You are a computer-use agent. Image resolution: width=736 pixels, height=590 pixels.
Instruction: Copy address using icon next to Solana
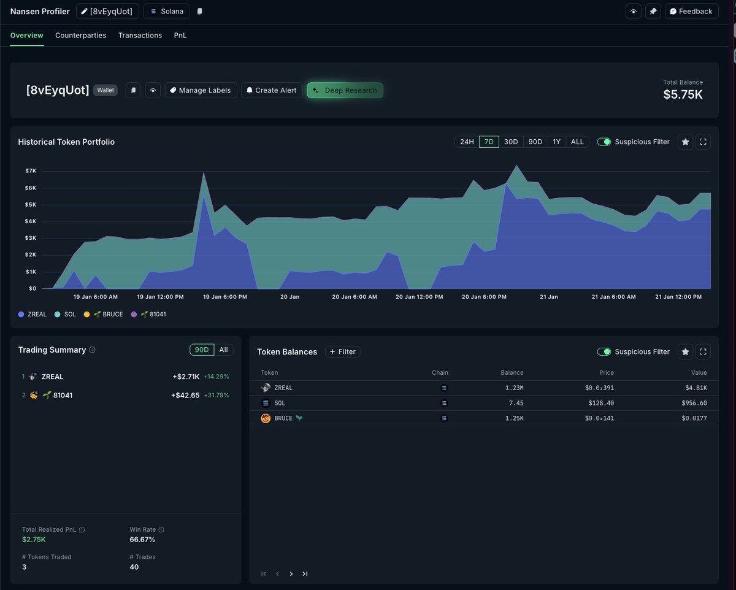click(199, 12)
